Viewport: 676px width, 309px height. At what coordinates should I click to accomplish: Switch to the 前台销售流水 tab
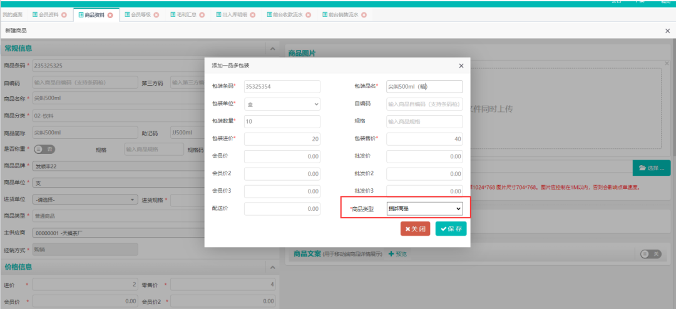point(342,15)
